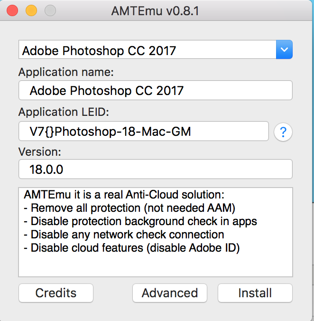Click the "Application LEID:" label
The width and height of the screenshot is (314, 321).
[x=64, y=112]
